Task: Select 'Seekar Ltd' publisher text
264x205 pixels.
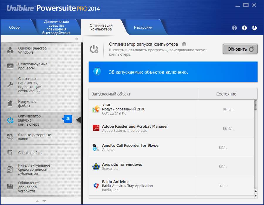Action: pos(110,168)
